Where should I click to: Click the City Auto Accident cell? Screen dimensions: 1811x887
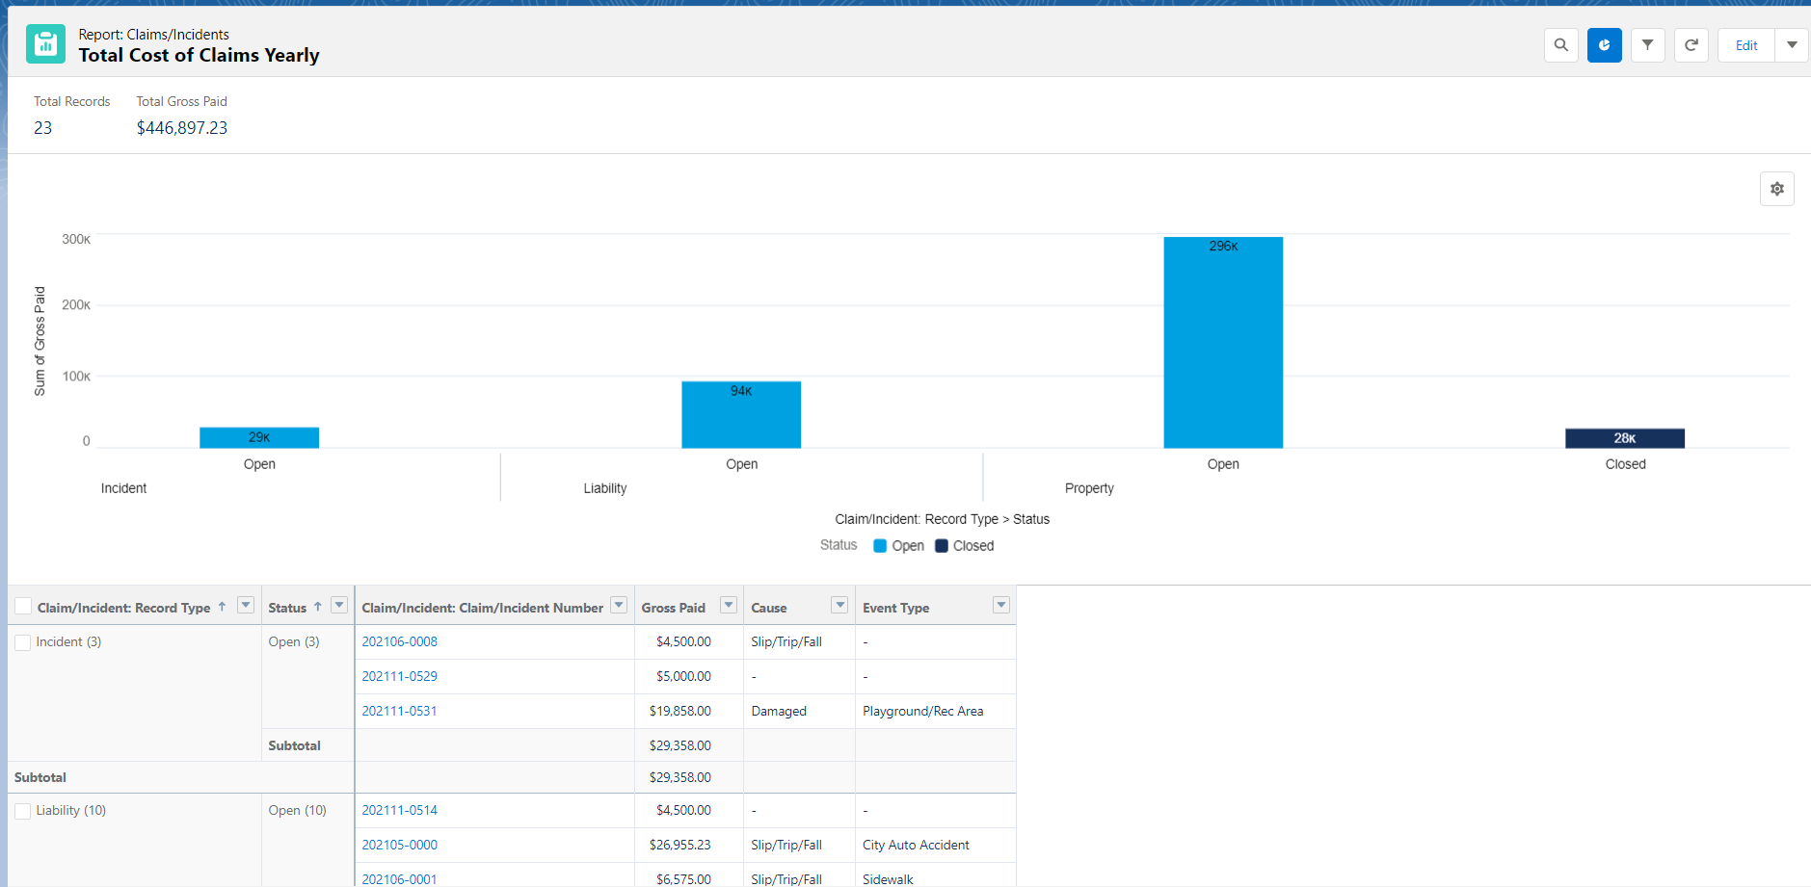[935, 845]
